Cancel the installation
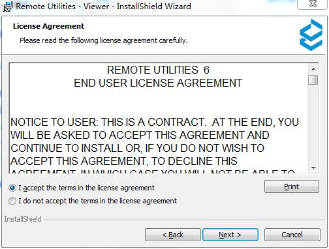 point(292,235)
